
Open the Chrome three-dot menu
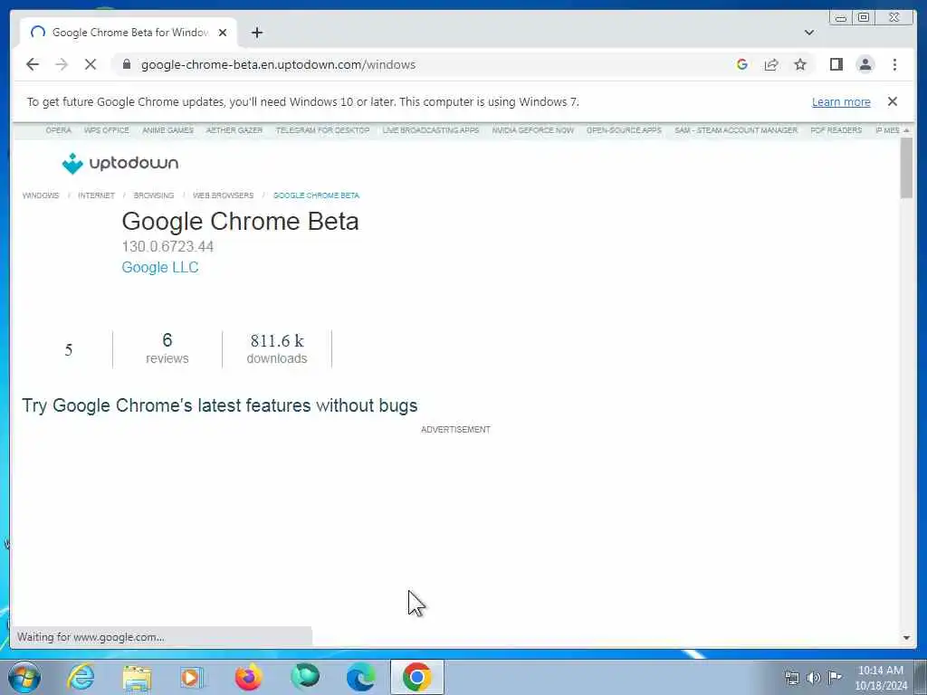[x=894, y=64]
